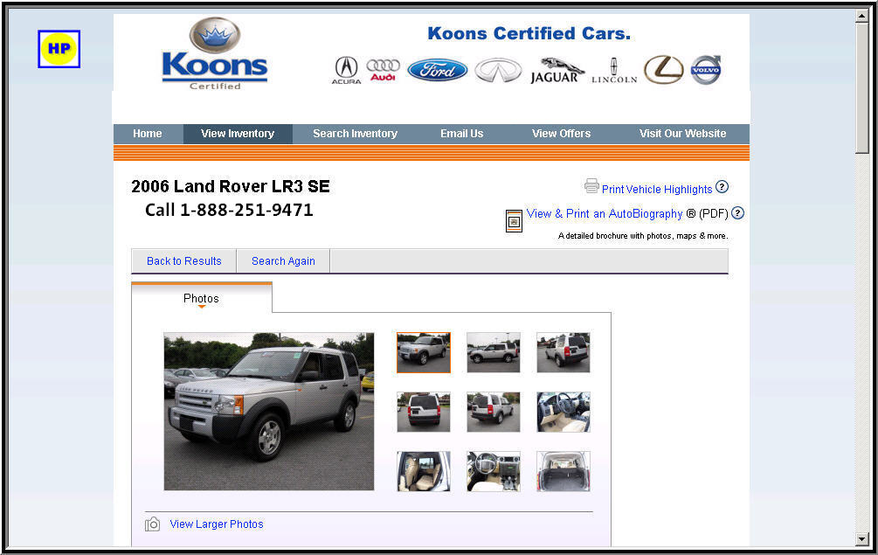Open help icon next to AutoBiography PDF
878x555 pixels.
pos(737,212)
